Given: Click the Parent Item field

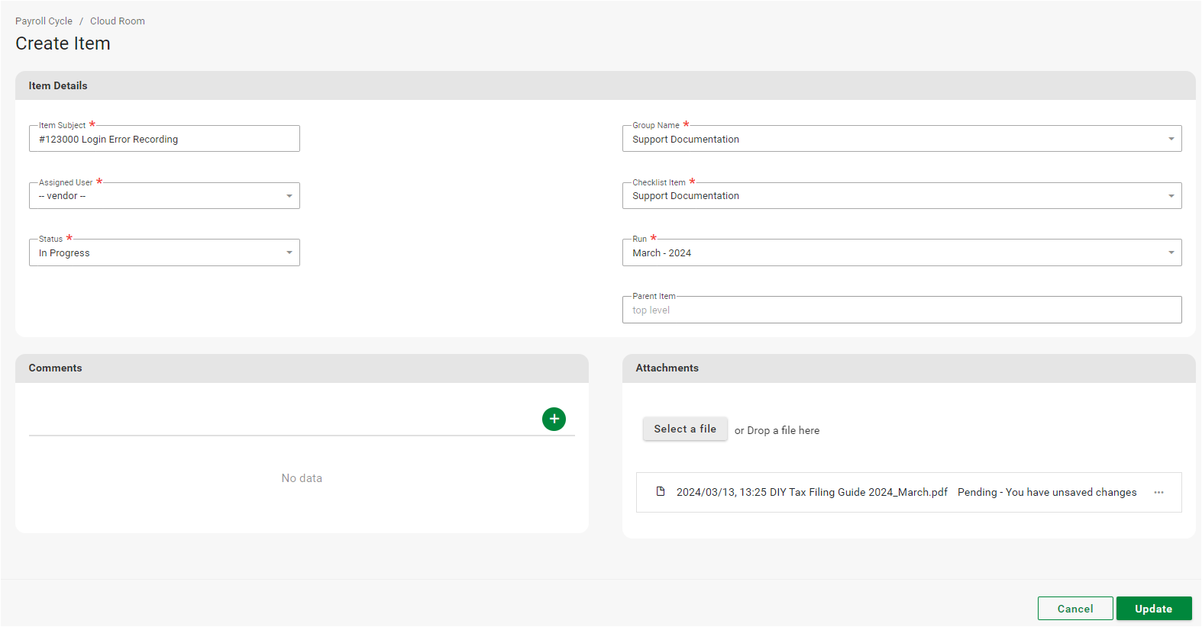Looking at the screenshot, I should [x=901, y=310].
